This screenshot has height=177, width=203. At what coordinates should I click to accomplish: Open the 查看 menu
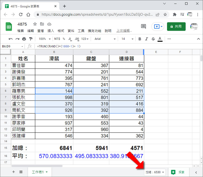[41, 31]
